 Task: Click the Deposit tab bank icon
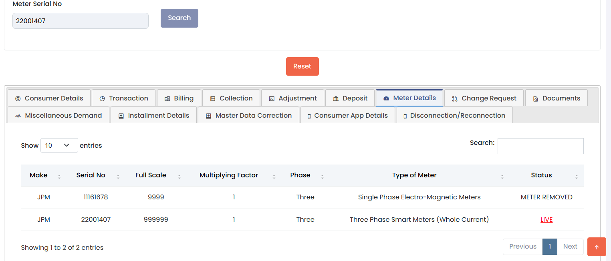(x=336, y=98)
